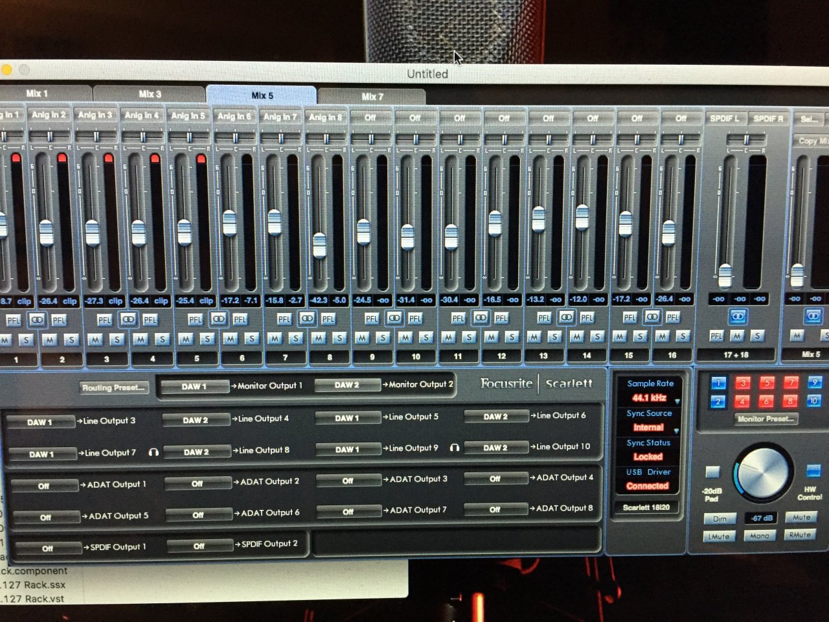
Task: Click the -67 dB monitor level readout
Action: (x=760, y=518)
